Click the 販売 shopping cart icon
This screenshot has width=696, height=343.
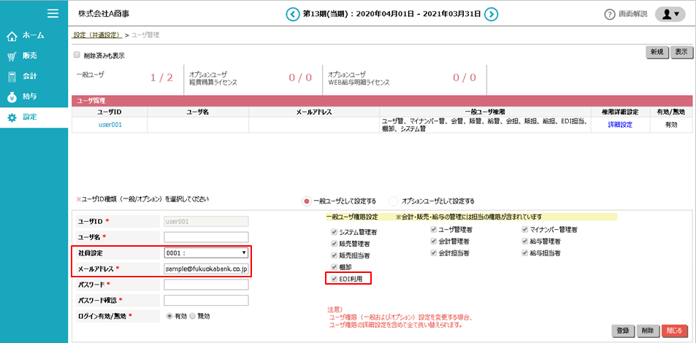(x=12, y=55)
